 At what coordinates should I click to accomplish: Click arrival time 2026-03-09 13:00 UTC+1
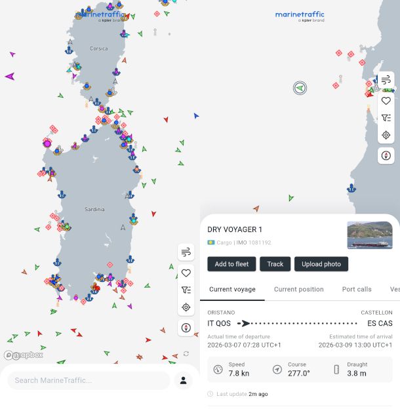pyautogui.click(x=355, y=345)
